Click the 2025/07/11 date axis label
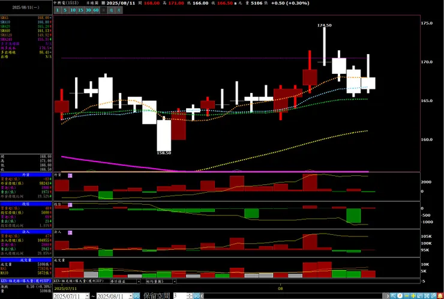444x299 pixels. tap(65, 289)
